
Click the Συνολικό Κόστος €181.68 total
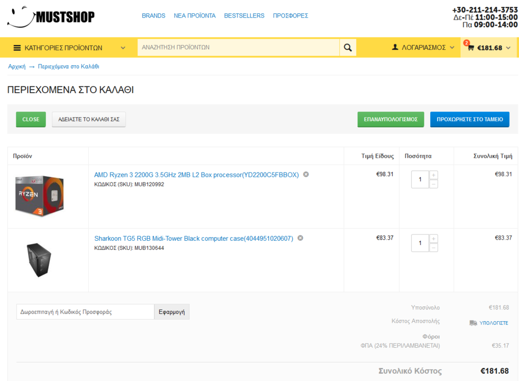pos(495,371)
